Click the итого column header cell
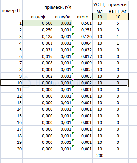Viewport: 137px width, 163px height. pos(83,17)
